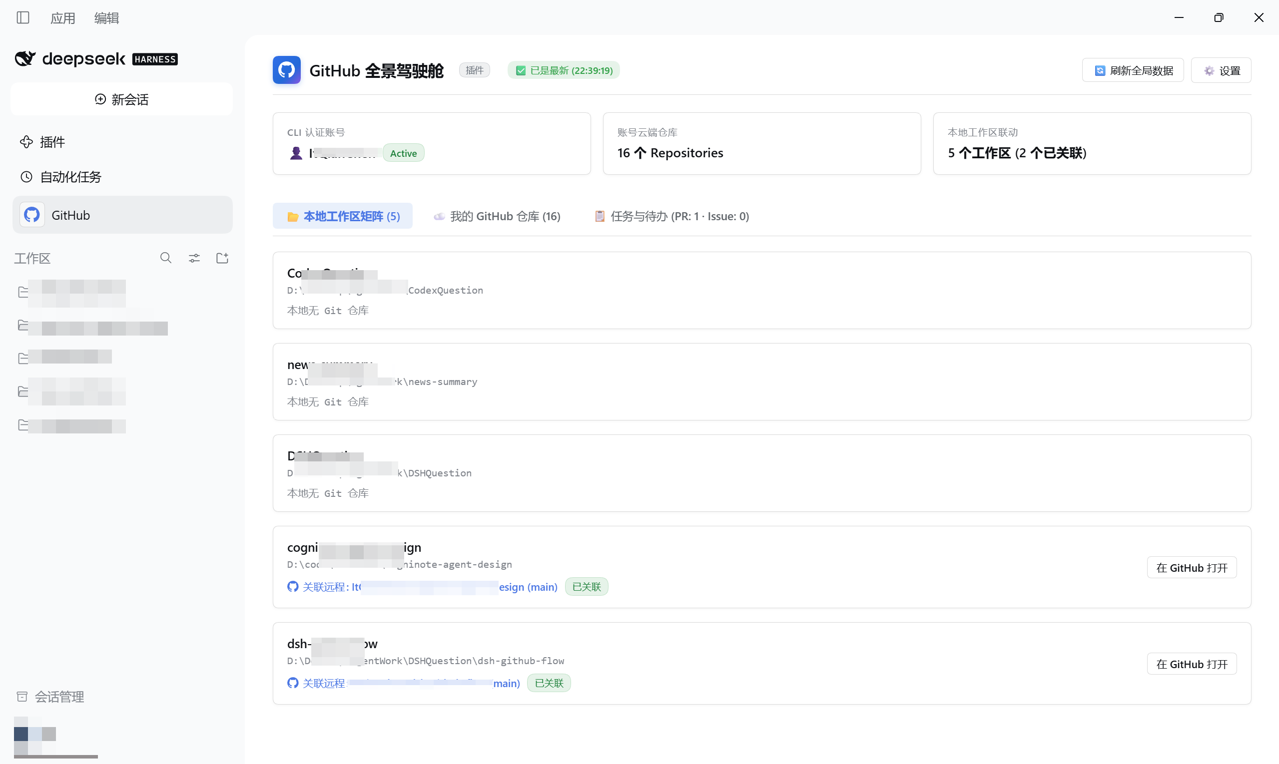Open the 应用 menu

pyautogui.click(x=63, y=18)
